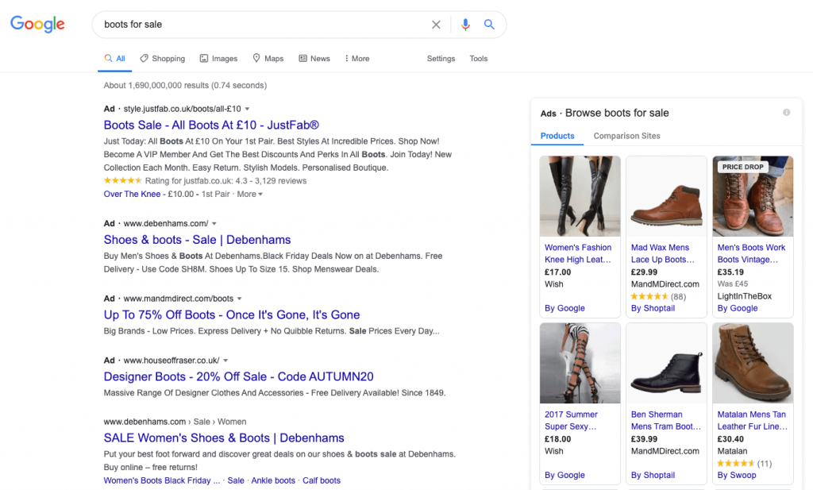Click 'By Google' under the LightInTheBox product

pos(738,308)
